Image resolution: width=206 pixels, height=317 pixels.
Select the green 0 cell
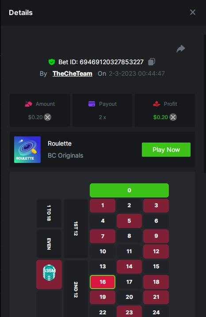[x=130, y=190]
